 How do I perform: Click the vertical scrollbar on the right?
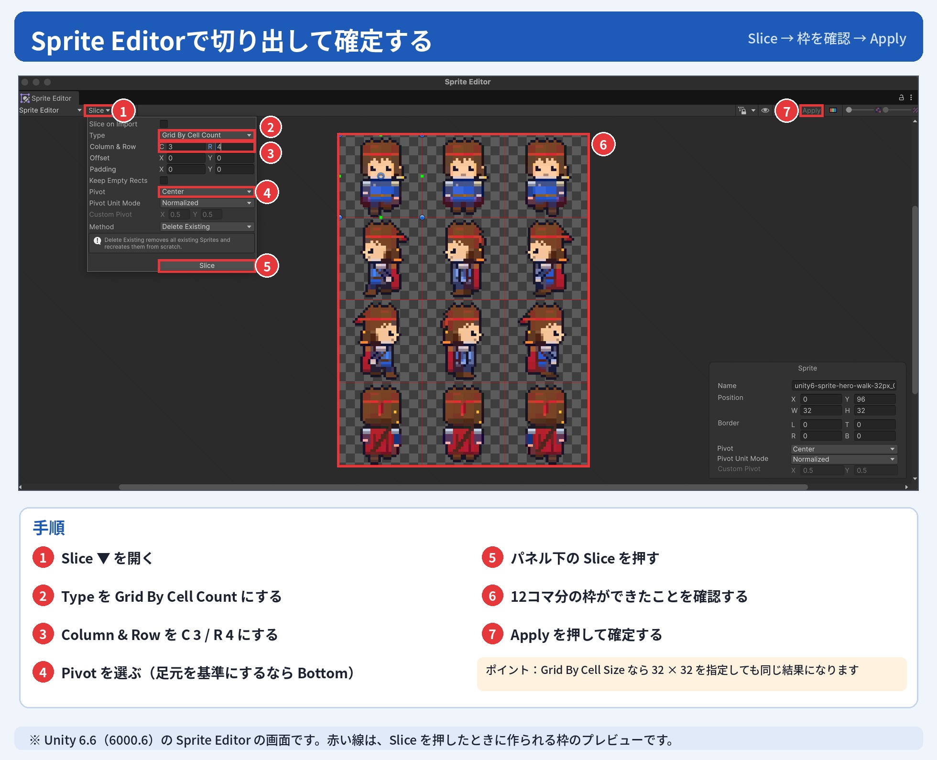pyautogui.click(x=915, y=300)
